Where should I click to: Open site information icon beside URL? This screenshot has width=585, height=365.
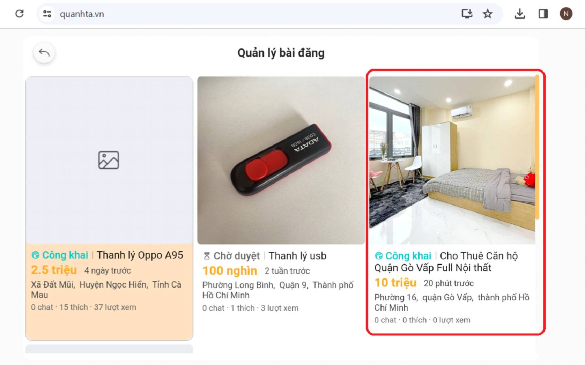tap(47, 14)
